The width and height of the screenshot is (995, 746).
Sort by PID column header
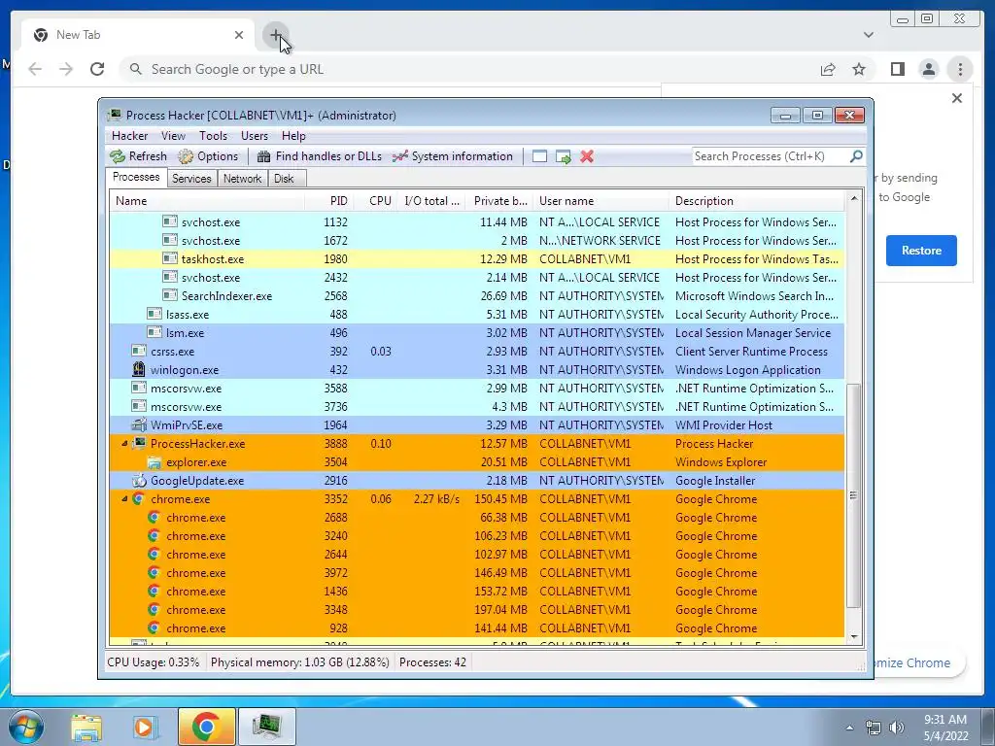pos(329,201)
